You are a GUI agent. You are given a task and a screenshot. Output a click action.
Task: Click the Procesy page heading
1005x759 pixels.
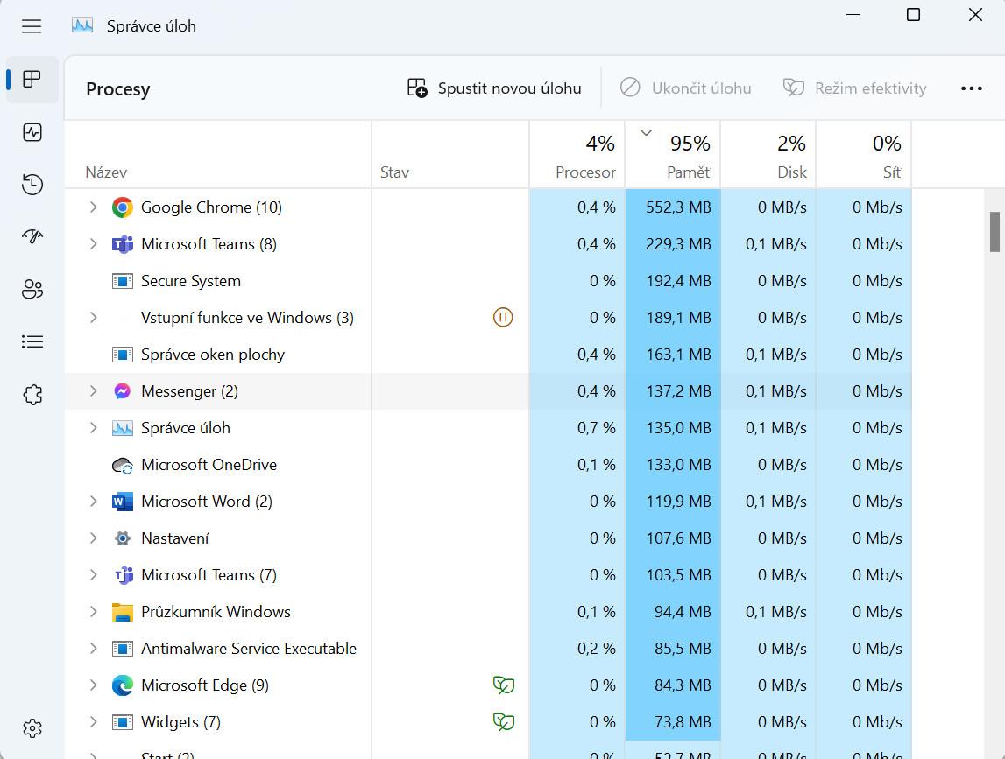coord(118,89)
